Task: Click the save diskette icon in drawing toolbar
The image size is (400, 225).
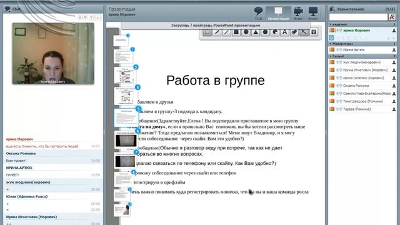Action: tap(314, 32)
